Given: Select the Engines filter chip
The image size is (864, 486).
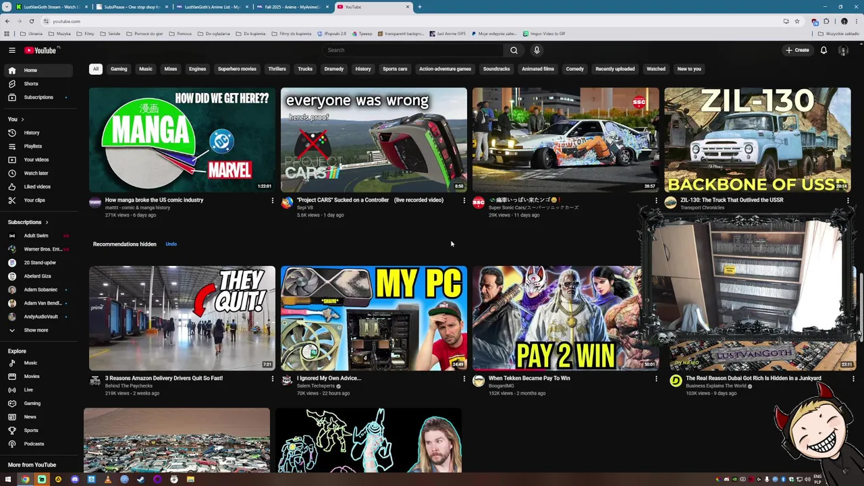Looking at the screenshot, I should 198,69.
